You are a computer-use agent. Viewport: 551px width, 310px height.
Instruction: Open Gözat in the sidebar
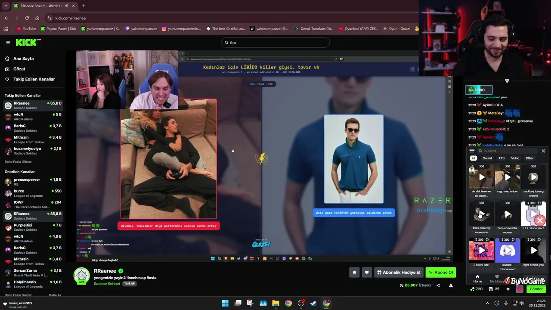pyautogui.click(x=19, y=69)
